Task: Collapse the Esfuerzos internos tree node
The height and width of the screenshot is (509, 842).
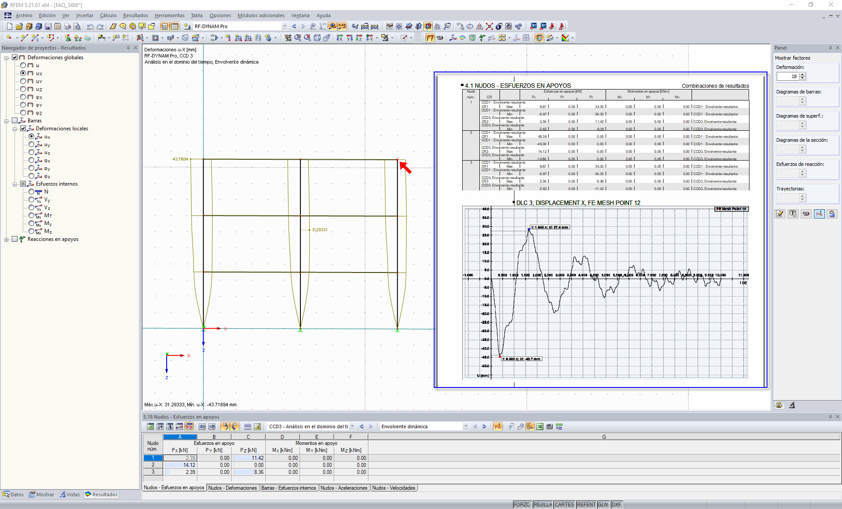Action: pyautogui.click(x=15, y=184)
